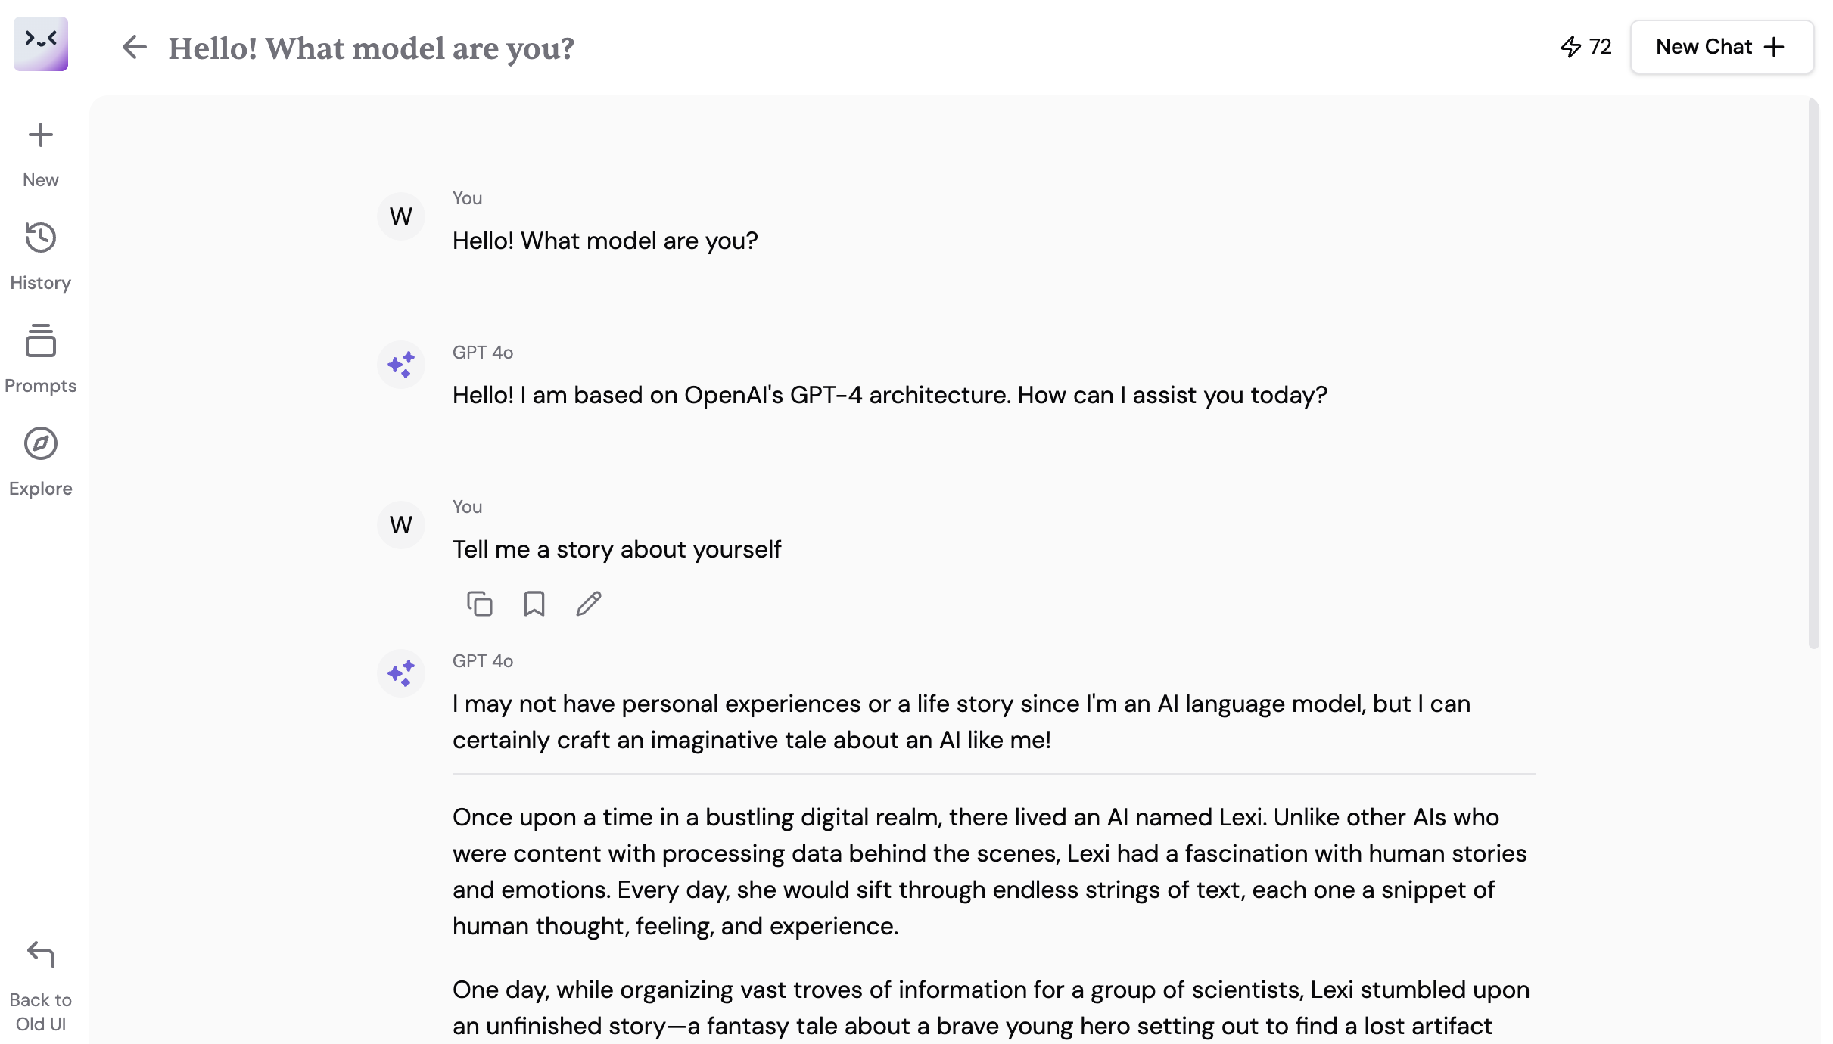Click the New plus icon in sidebar
Screen dimensions: 1833x1044
click(40, 136)
